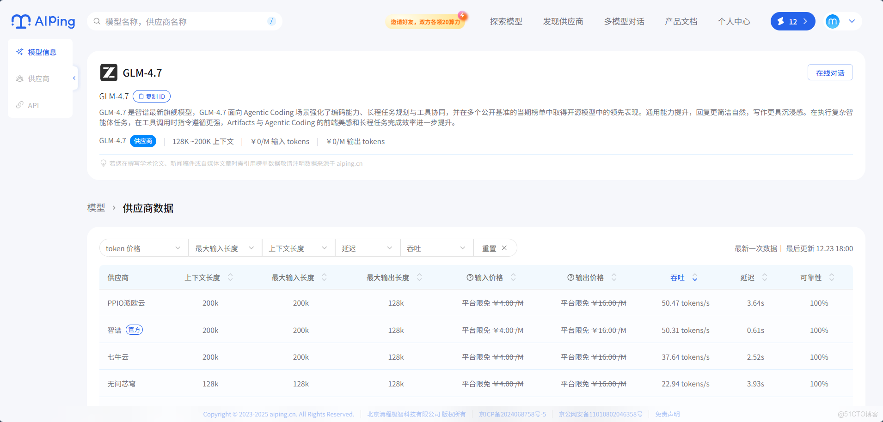Screen dimensions: 883x422
Task: Click the GLM-4.7 Z logo icon
Action: click(x=109, y=72)
